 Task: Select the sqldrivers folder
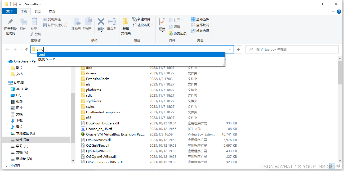tap(93, 101)
